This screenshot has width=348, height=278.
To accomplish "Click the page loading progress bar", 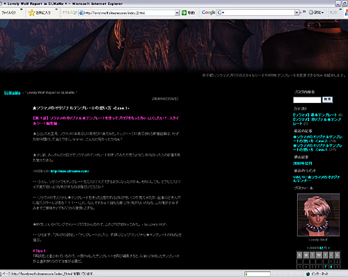I will point(258,274).
